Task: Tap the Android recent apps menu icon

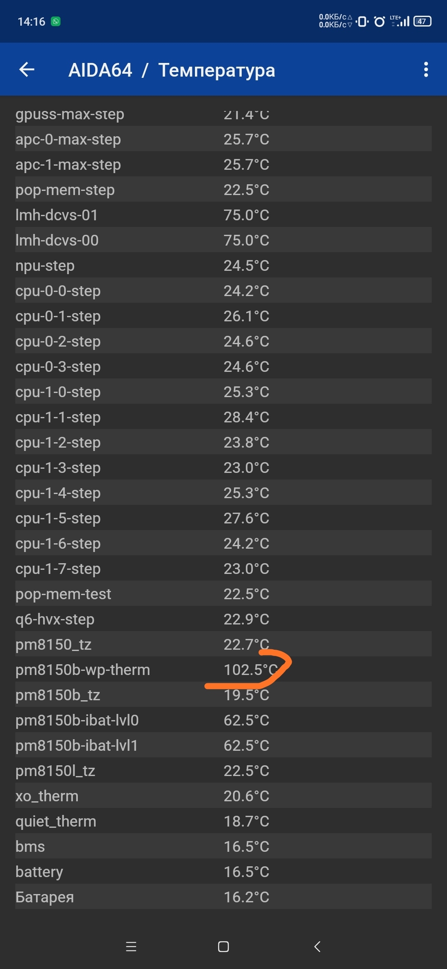Action: pos(131,947)
